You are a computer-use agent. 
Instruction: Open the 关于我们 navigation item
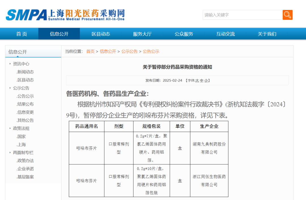(267, 34)
